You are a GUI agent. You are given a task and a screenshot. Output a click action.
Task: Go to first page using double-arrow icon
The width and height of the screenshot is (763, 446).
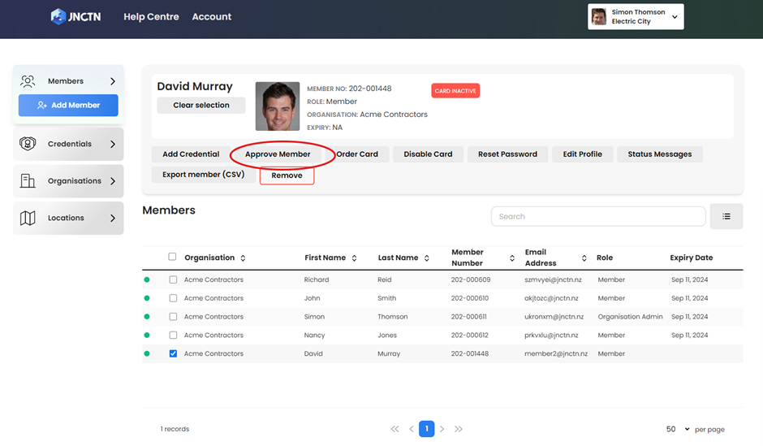395,429
